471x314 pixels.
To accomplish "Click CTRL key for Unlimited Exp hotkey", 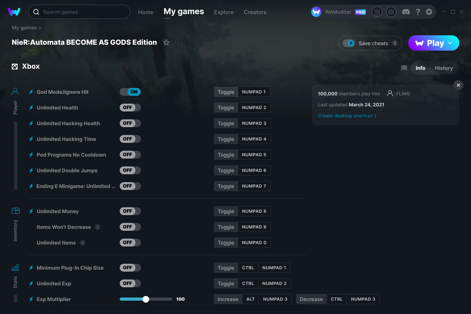I will (x=248, y=283).
